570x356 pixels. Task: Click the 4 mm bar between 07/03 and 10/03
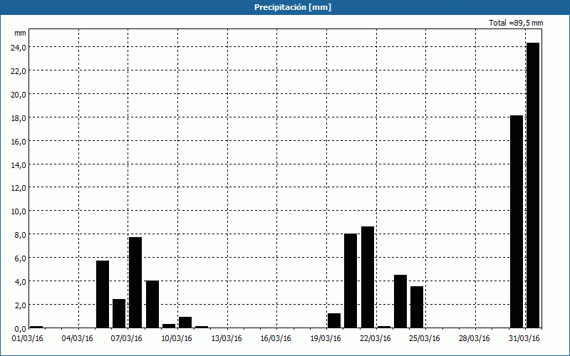coord(152,305)
